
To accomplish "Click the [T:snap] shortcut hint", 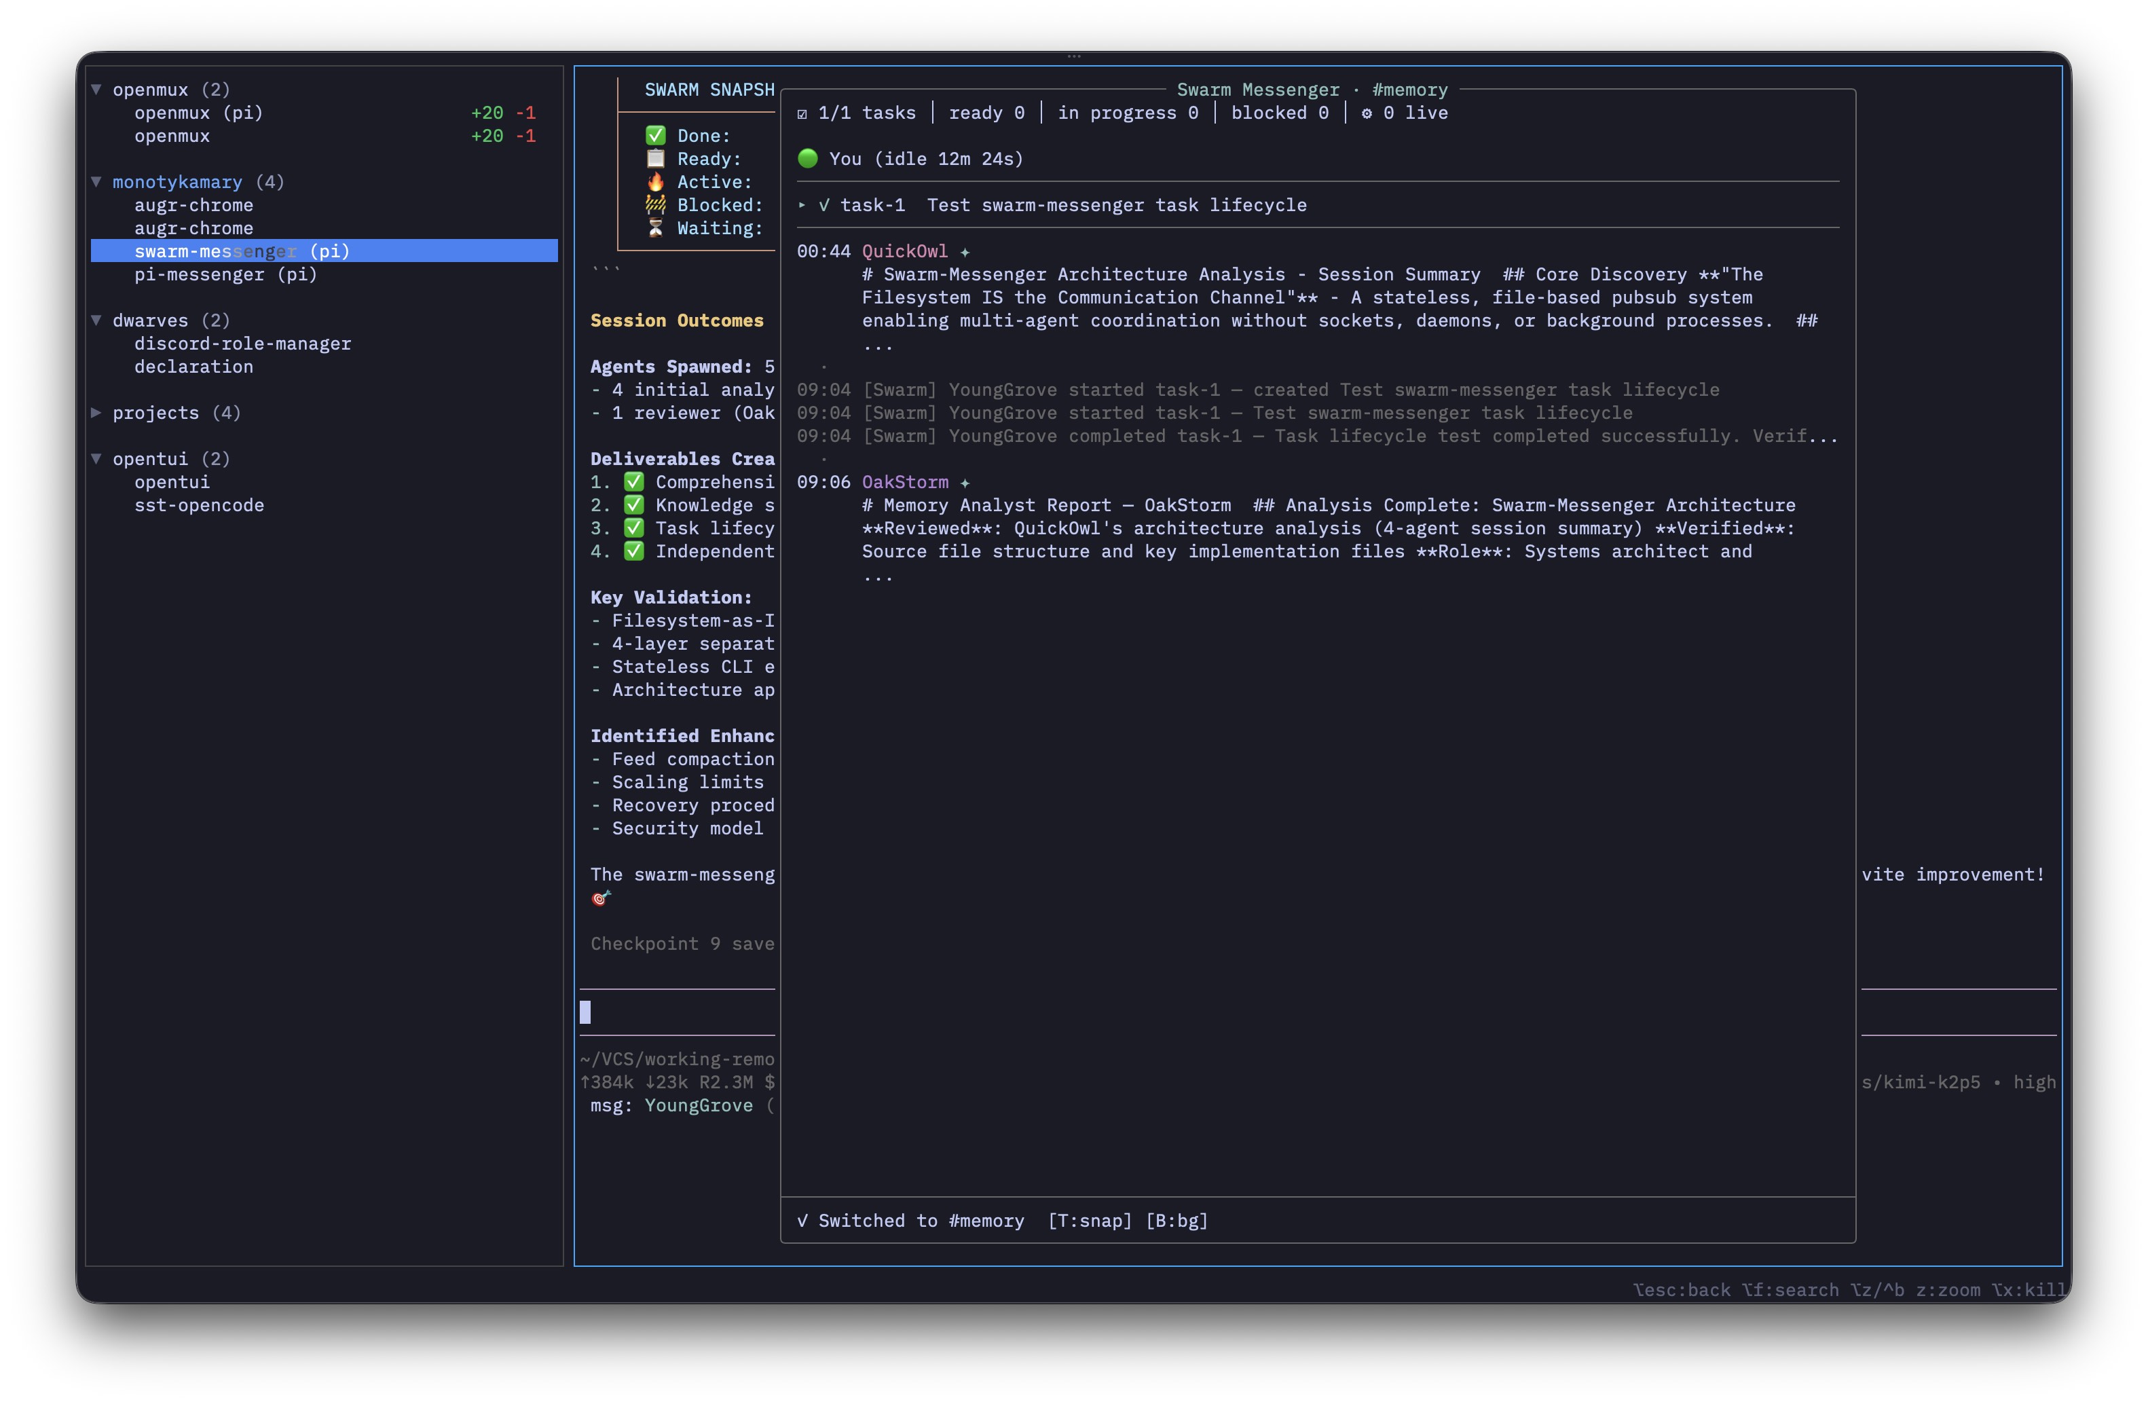I will [1090, 1221].
